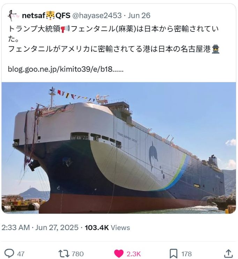Click the tiger emoji in the display name

(x=50, y=15)
